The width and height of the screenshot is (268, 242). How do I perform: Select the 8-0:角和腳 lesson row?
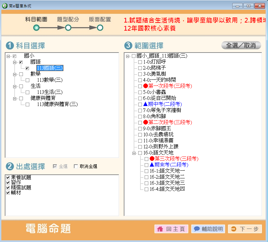pyautogui.click(x=154, y=116)
